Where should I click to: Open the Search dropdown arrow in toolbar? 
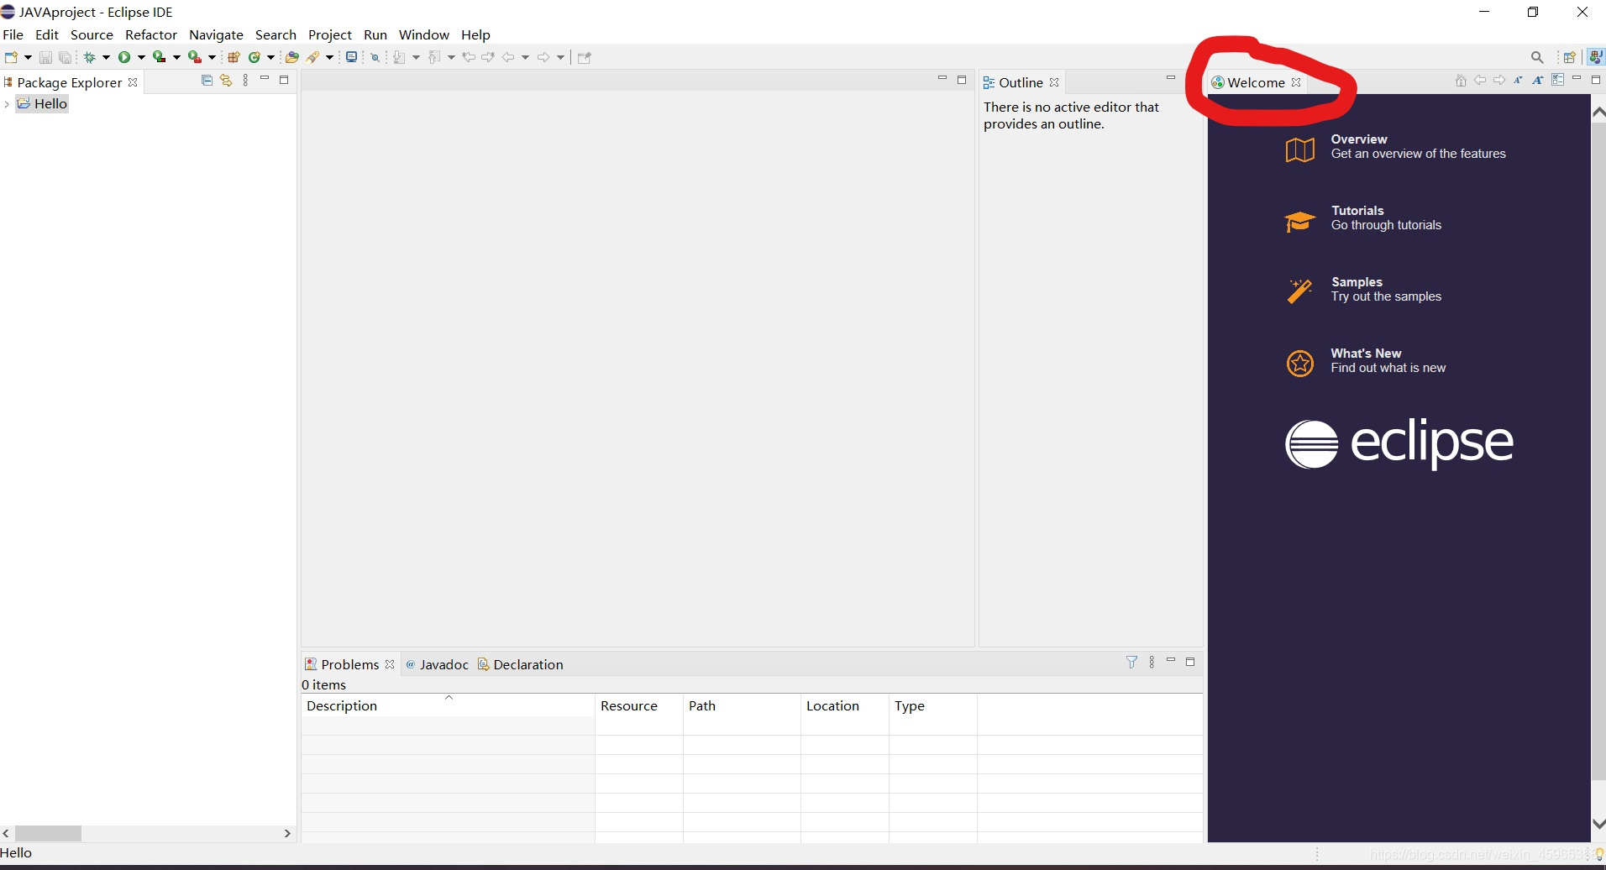[329, 58]
